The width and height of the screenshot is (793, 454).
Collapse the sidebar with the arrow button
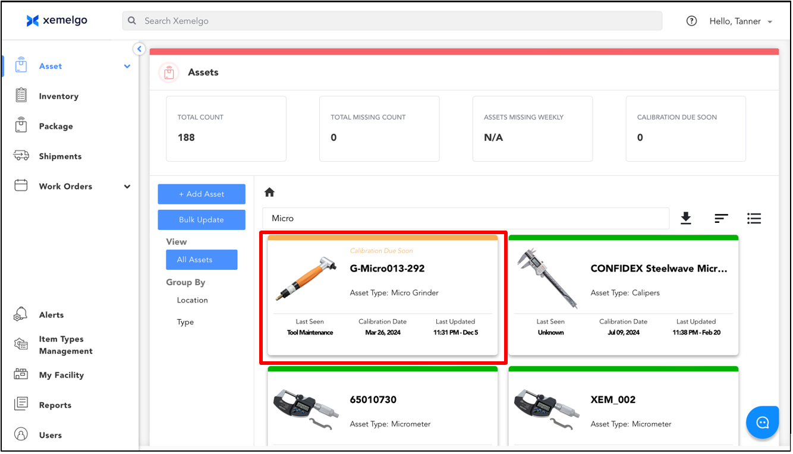pyautogui.click(x=139, y=49)
